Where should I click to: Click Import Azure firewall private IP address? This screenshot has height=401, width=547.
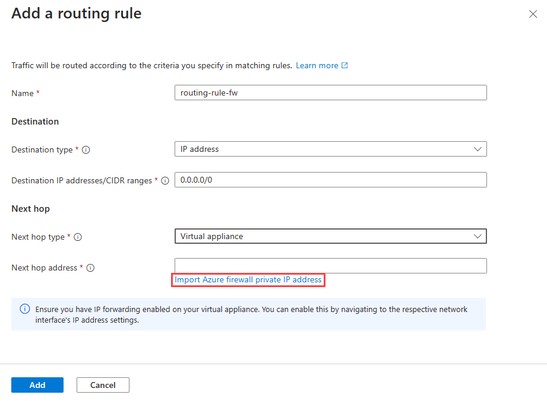pos(248,279)
